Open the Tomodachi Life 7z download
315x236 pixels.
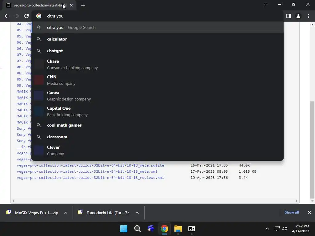pos(103,213)
